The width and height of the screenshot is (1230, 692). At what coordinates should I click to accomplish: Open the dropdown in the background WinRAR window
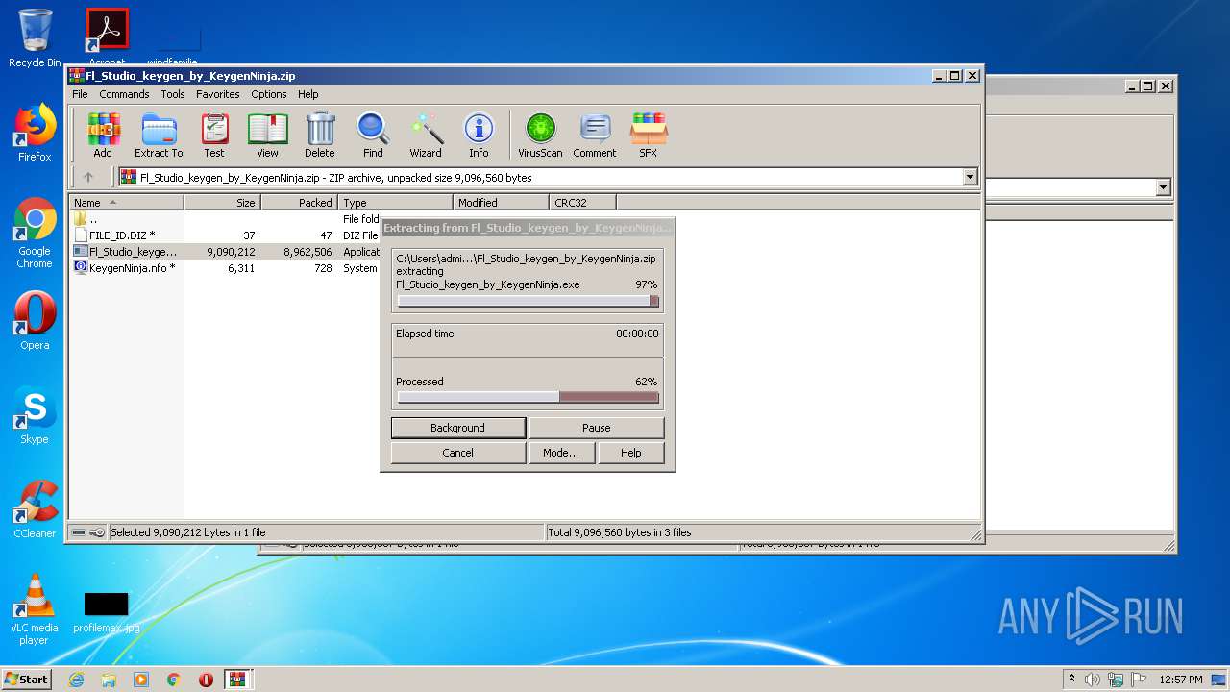(1164, 187)
